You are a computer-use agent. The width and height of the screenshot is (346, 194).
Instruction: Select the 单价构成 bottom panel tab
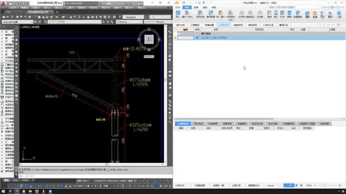click(199, 123)
